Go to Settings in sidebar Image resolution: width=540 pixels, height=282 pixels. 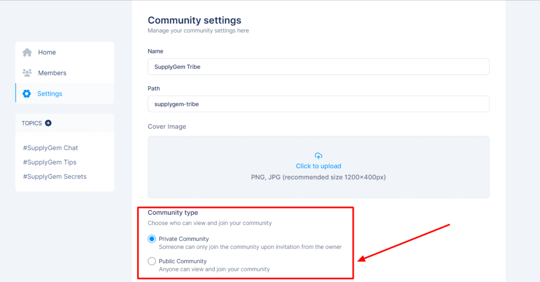pyautogui.click(x=65, y=94)
